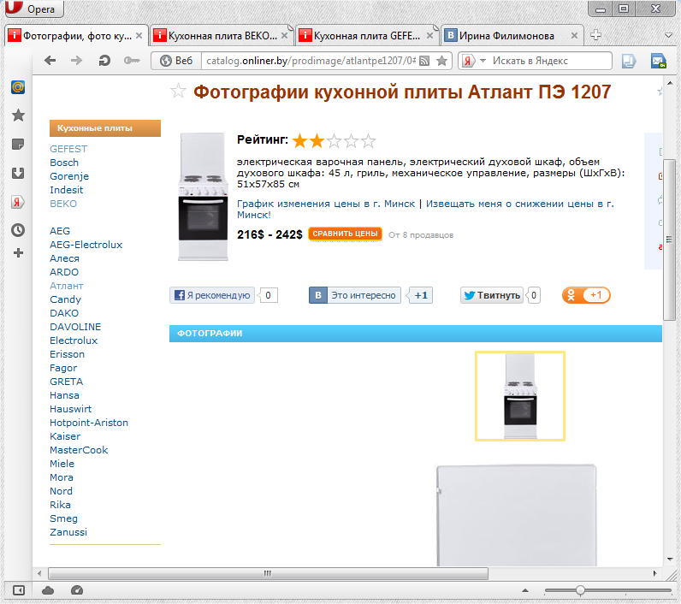Screen dimensions: 681x604
Task: Open the MasterCook brand link
Action: [79, 450]
